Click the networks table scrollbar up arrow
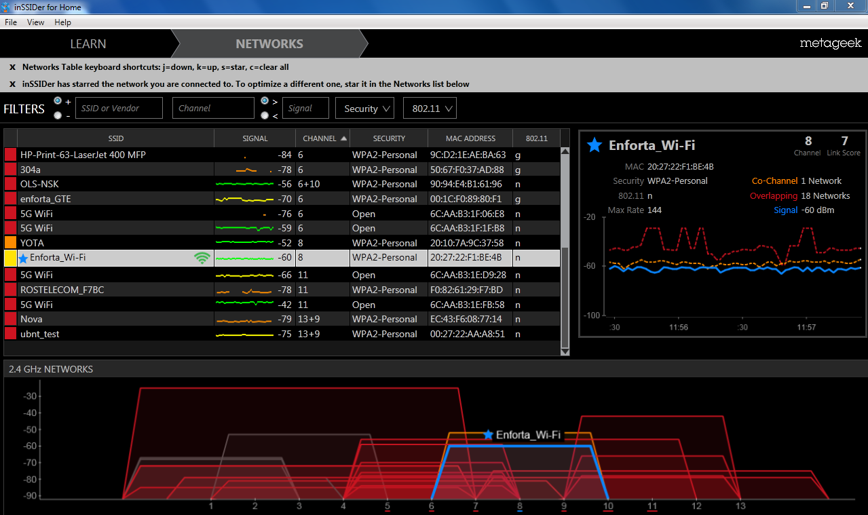868x515 pixels. click(x=565, y=153)
